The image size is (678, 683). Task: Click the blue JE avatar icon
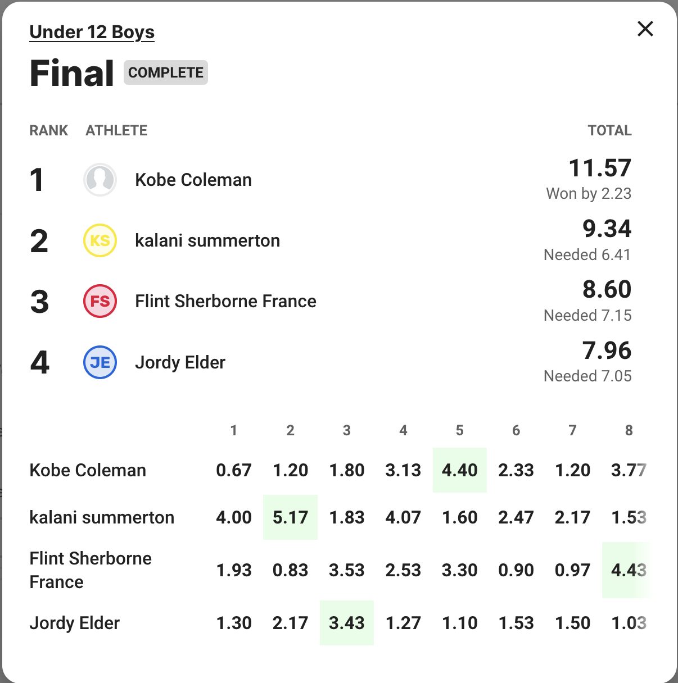click(100, 362)
